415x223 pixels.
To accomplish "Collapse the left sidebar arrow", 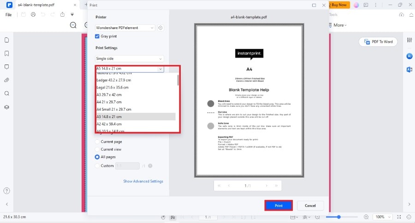I will click(7, 204).
